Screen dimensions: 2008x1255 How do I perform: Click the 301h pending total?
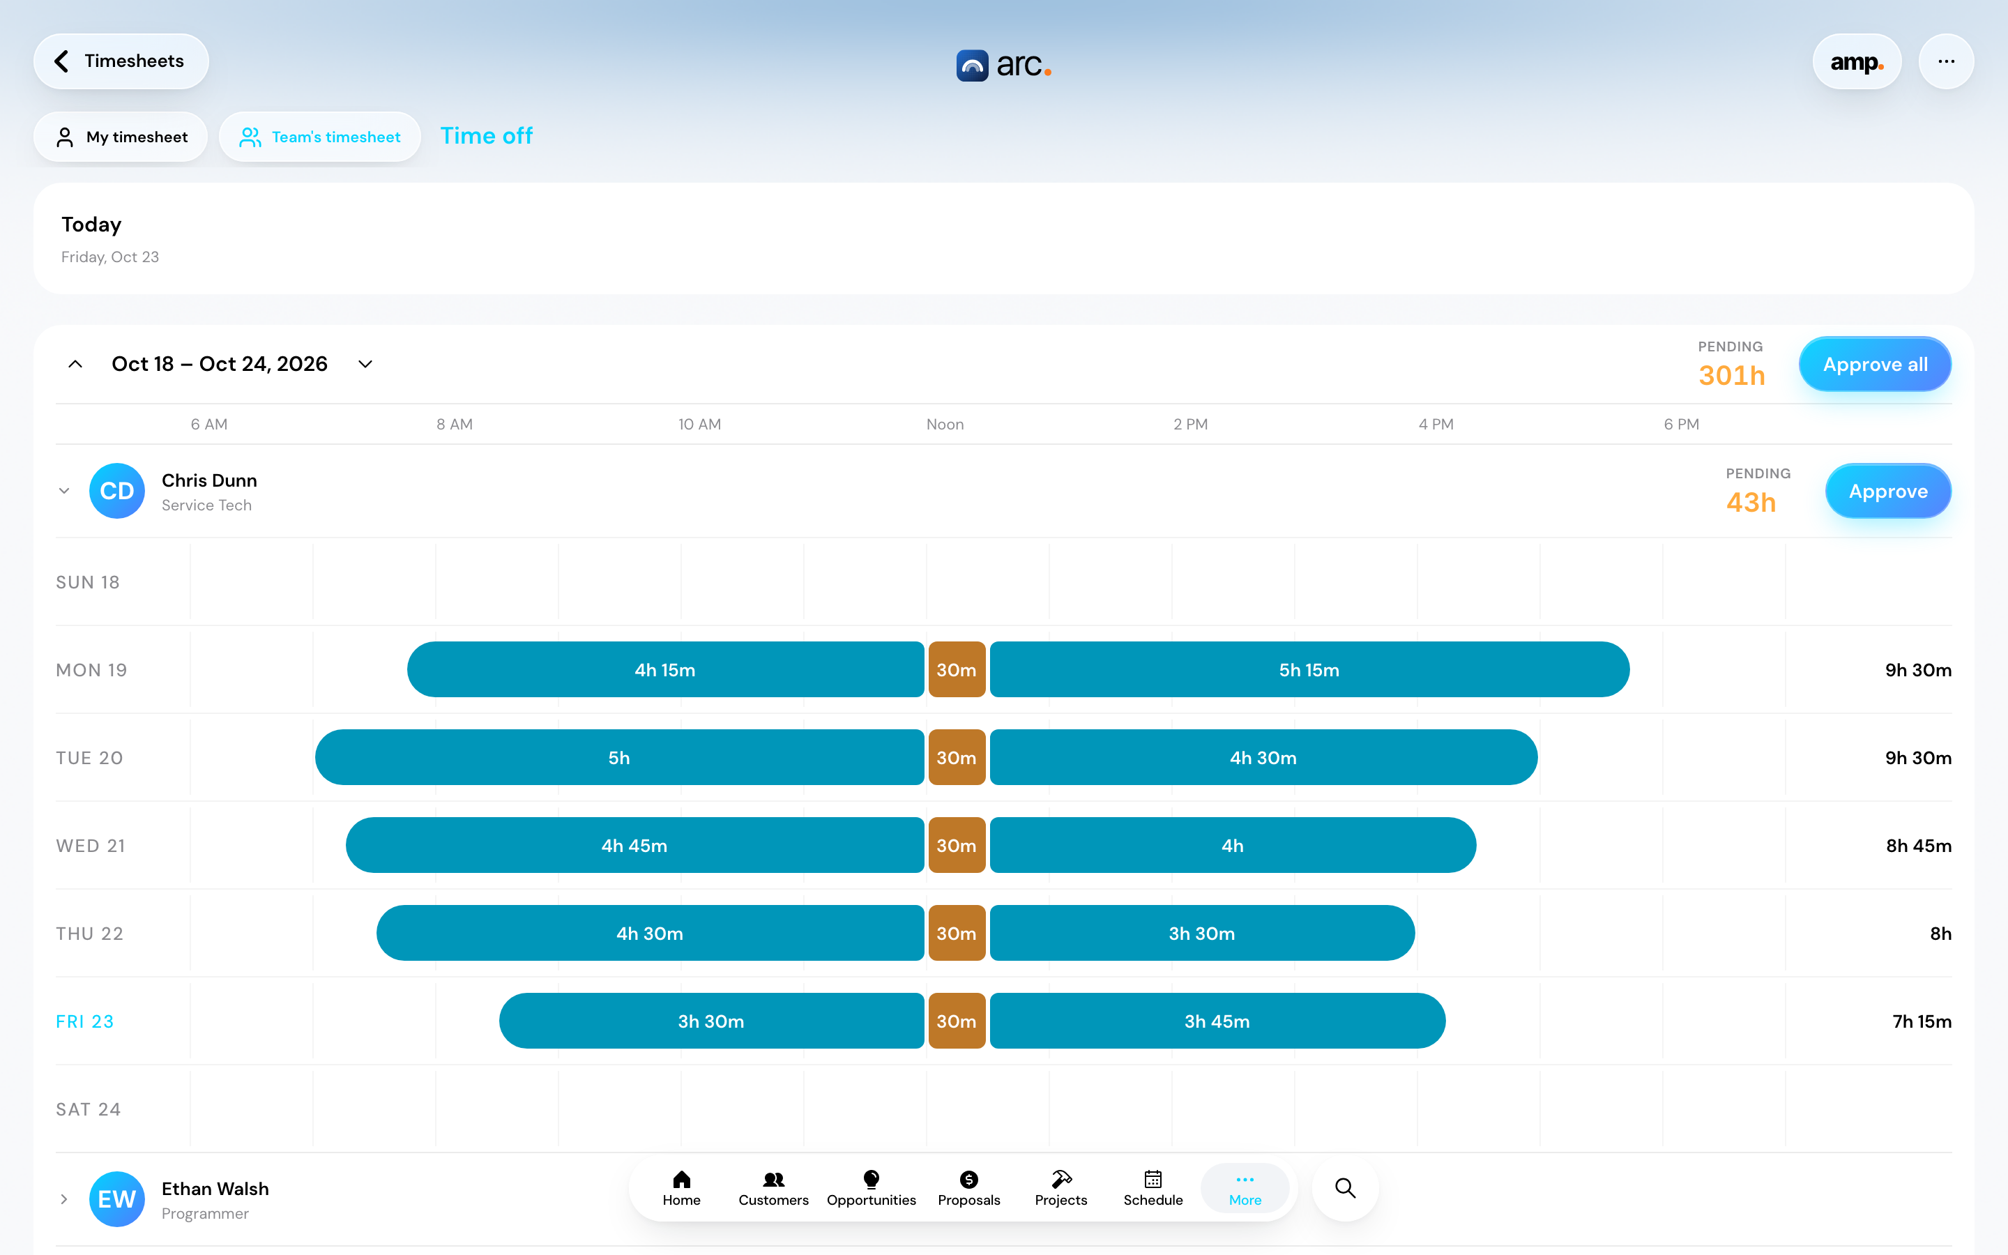coord(1732,376)
